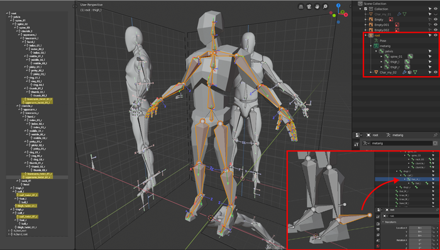This screenshot has height=250, width=440.
Task: Hide the root armature via eye icon
Action: (436, 35)
